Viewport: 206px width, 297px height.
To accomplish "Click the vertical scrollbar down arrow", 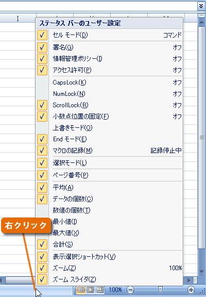I will click(x=201, y=271).
